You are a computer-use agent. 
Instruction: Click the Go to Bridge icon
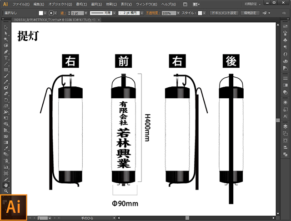[185, 4]
